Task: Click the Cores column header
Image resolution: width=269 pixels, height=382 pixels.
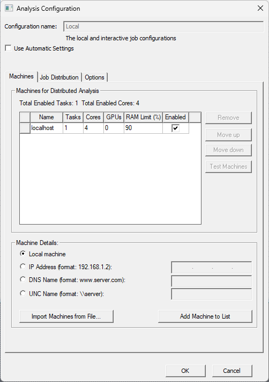Action: tap(93, 117)
